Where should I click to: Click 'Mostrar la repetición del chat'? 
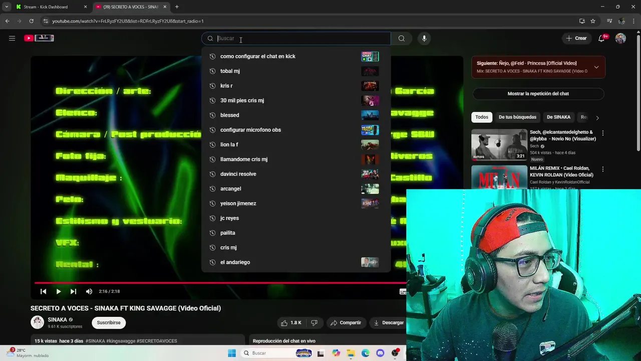click(538, 94)
